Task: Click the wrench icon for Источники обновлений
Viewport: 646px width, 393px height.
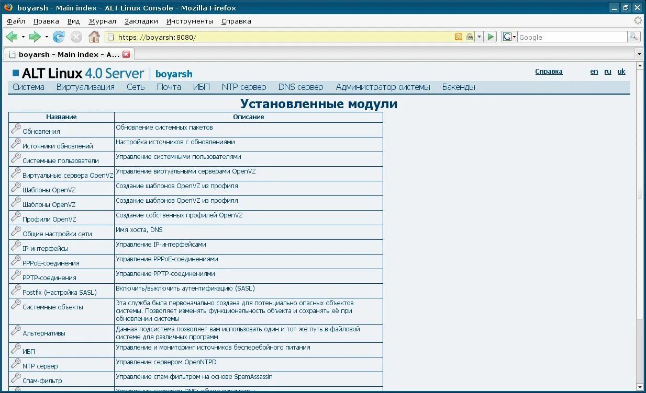Action: [x=16, y=144]
